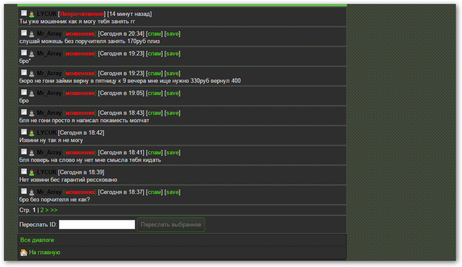Click the Mr_Array username at 19:05
This screenshot has height=267, width=462.
coord(49,93)
